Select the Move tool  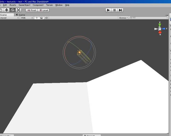6,10
